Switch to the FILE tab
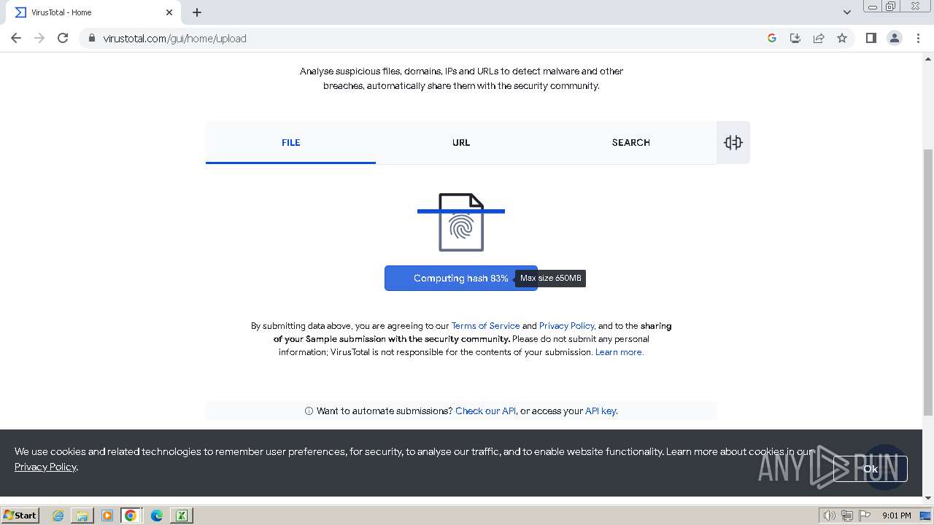934x525 pixels. point(290,142)
